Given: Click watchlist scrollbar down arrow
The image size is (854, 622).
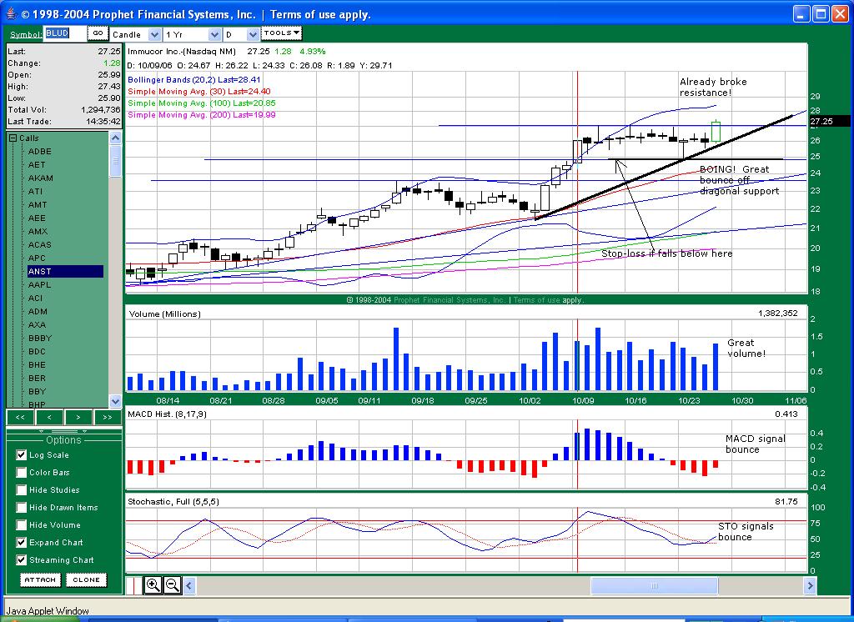Looking at the screenshot, I should 115,401.
